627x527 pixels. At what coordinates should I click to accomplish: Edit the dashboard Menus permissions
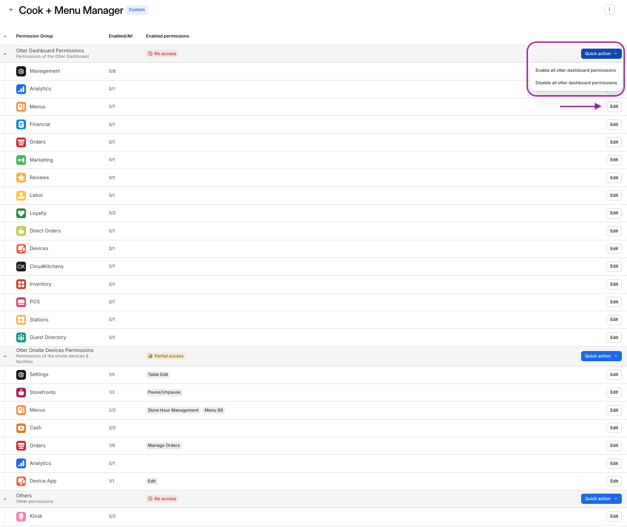[614, 107]
